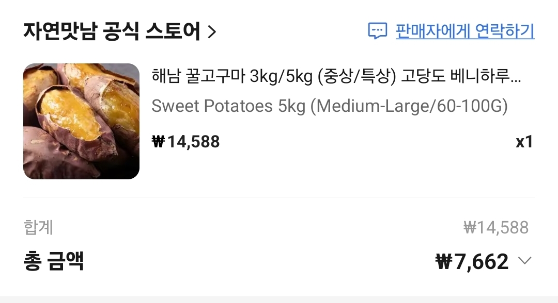Open the roasted sweet potato product thumbnail
The image size is (558, 303).
coord(81,121)
